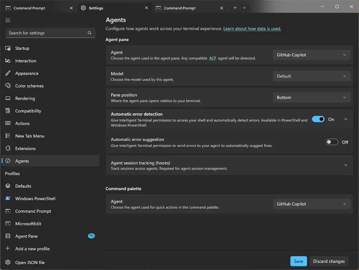Image resolution: width=359 pixels, height=270 pixels.
Task: Open Color schemes settings page
Action: 50,86
